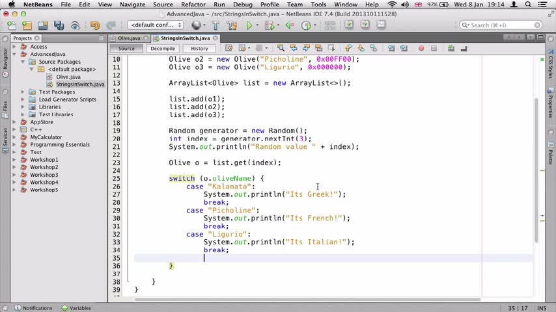The height and width of the screenshot is (312, 556).
Task: Open the Palette side panel
Action: point(550,152)
